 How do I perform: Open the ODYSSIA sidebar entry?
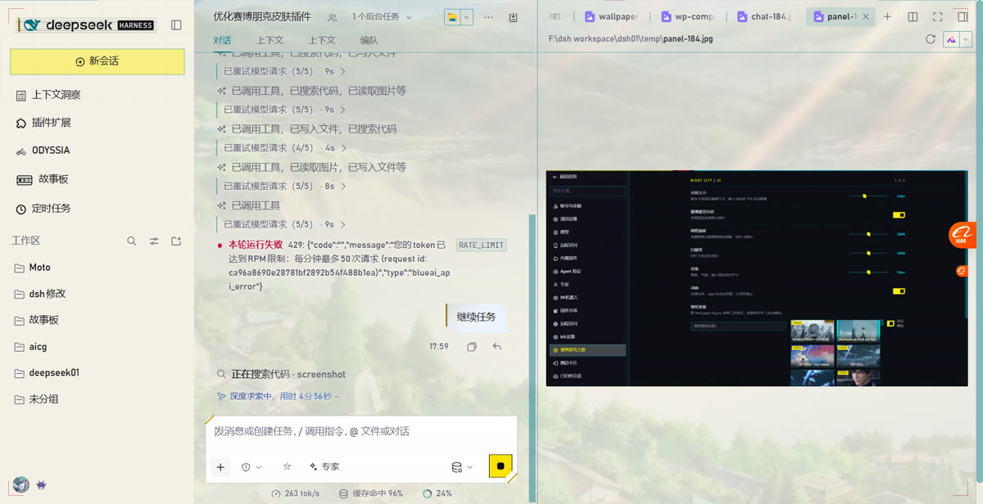coord(43,151)
